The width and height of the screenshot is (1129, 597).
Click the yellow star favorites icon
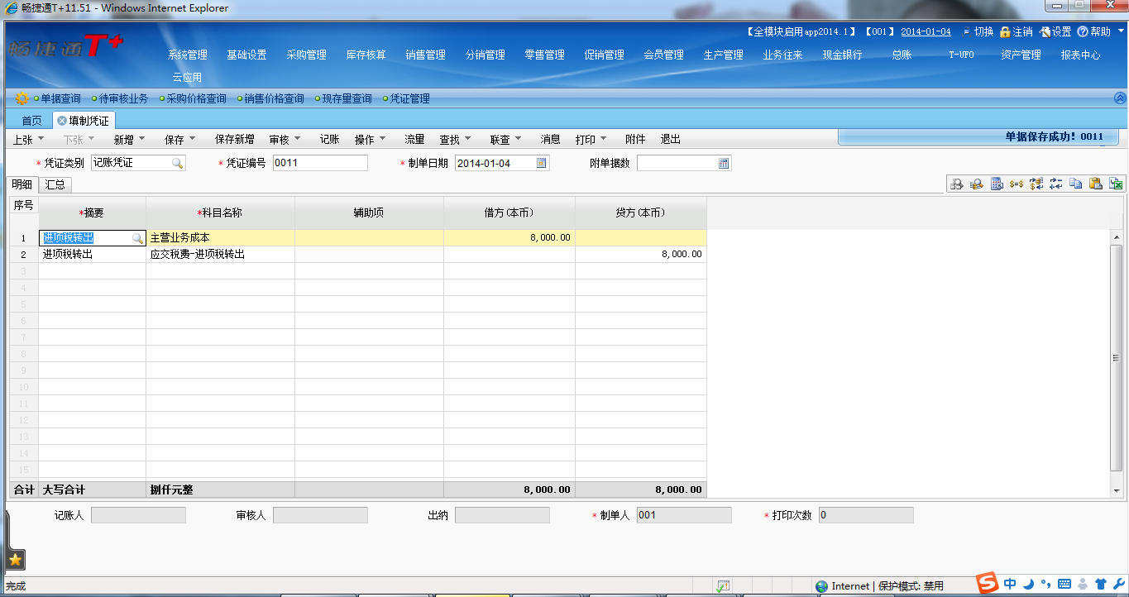point(15,560)
